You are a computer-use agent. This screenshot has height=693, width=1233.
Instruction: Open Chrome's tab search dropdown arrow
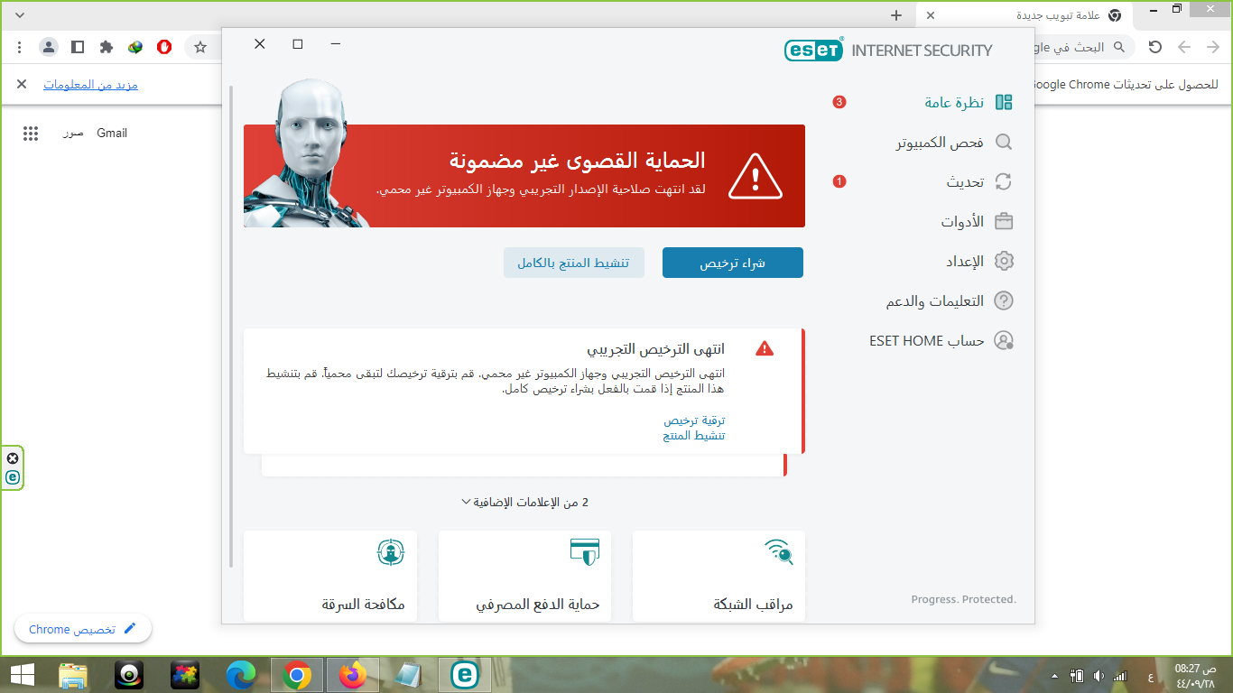tap(20, 15)
